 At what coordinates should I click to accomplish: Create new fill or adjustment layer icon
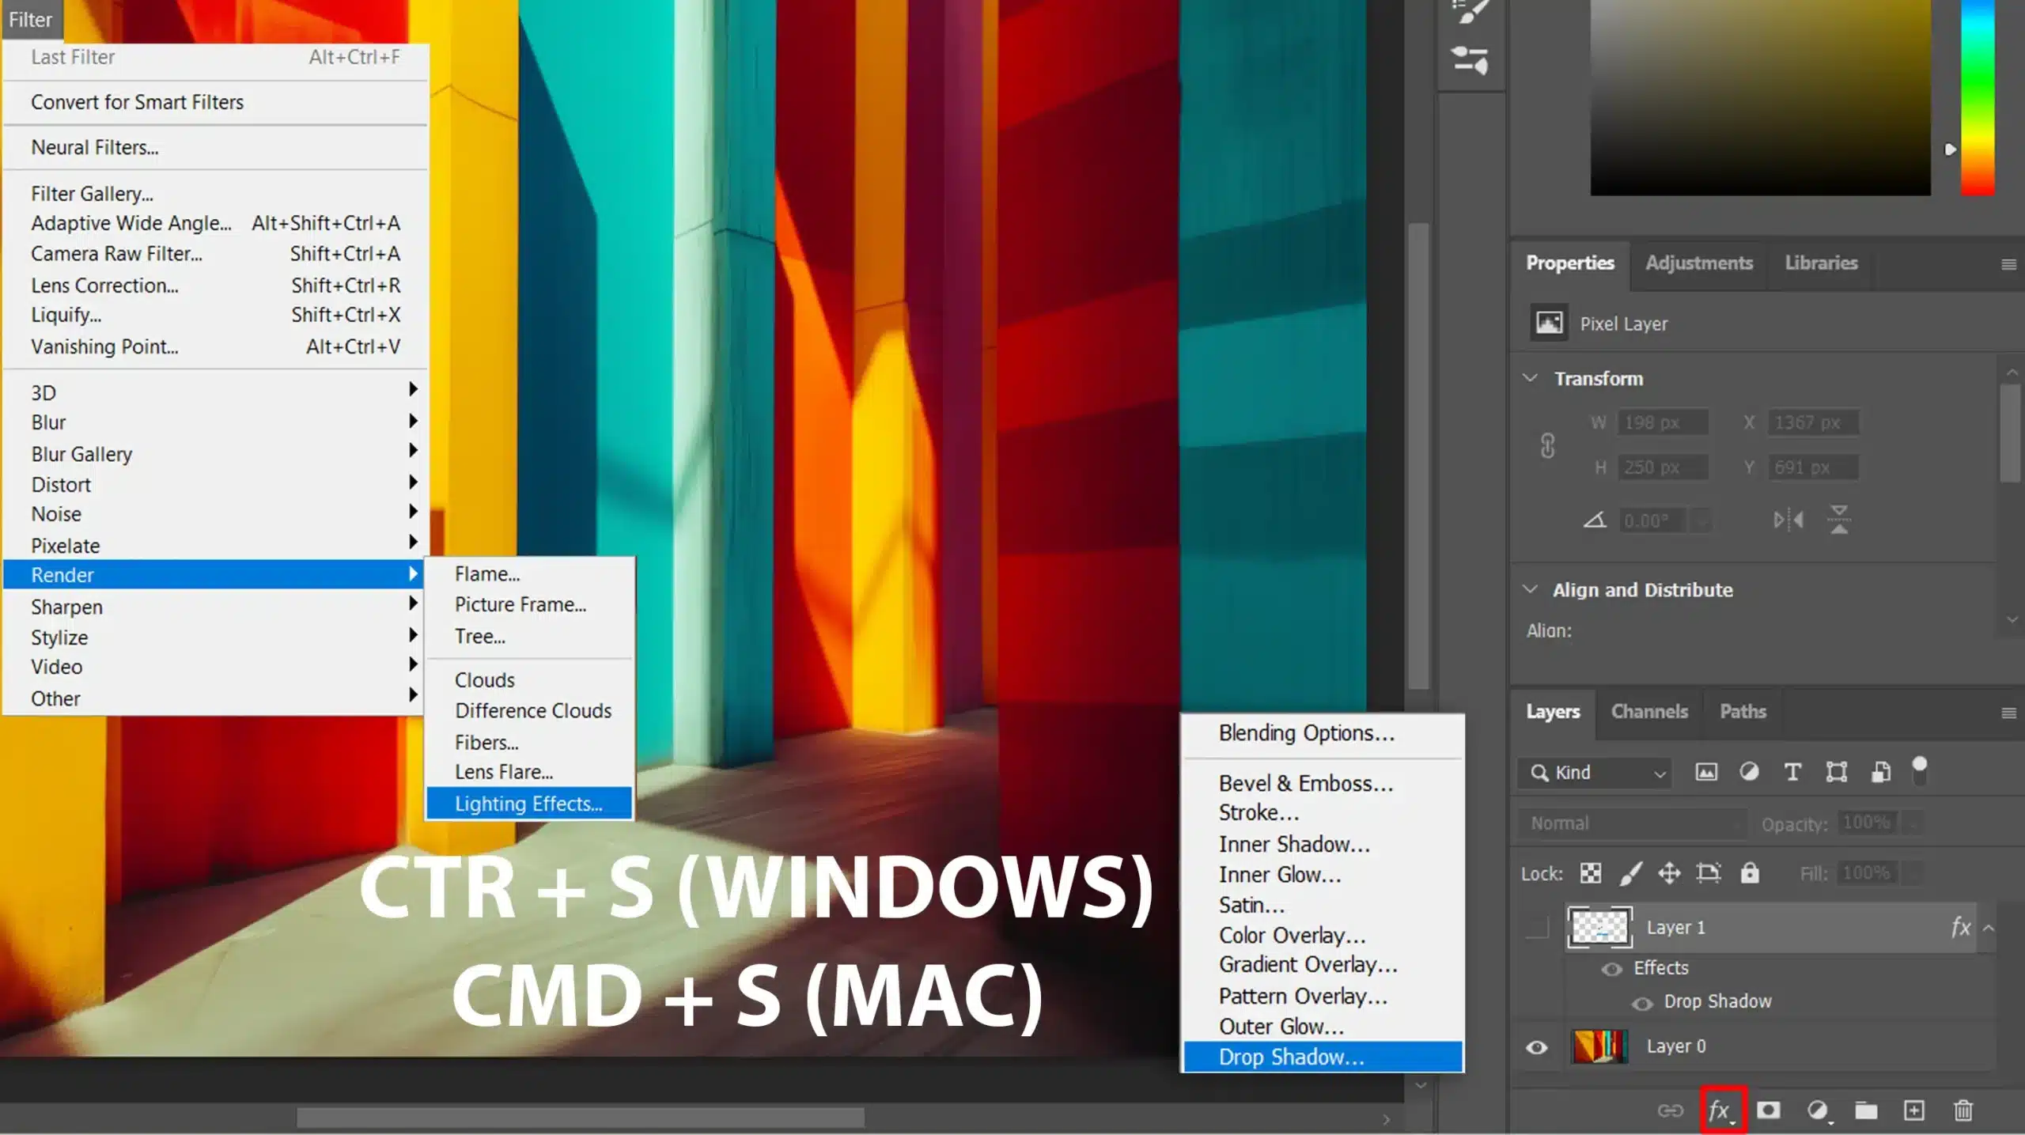tap(1819, 1110)
